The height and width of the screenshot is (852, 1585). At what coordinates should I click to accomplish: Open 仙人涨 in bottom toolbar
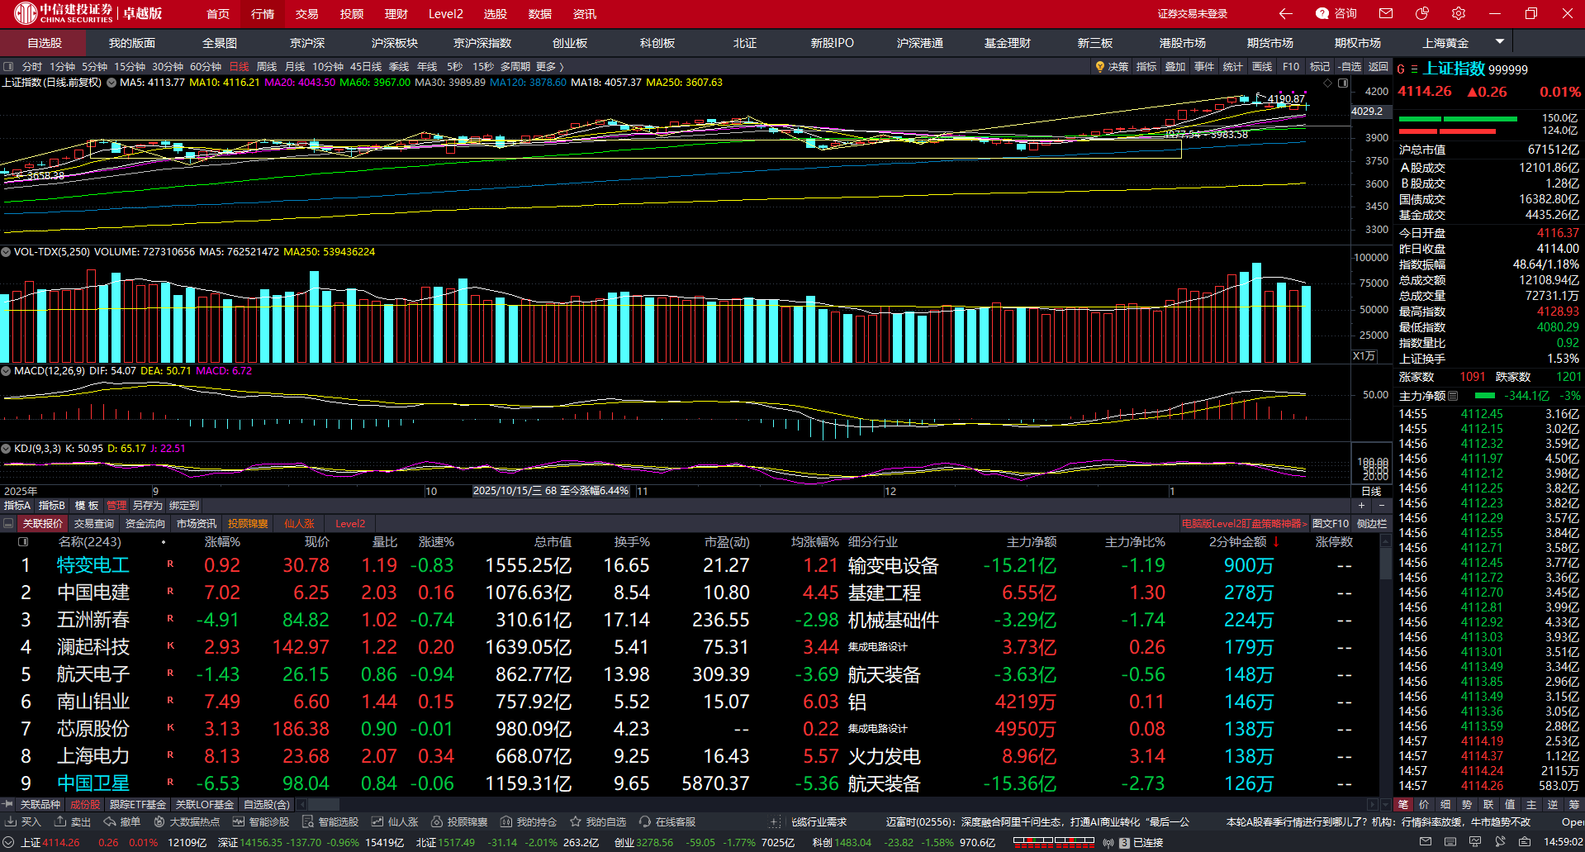[395, 821]
